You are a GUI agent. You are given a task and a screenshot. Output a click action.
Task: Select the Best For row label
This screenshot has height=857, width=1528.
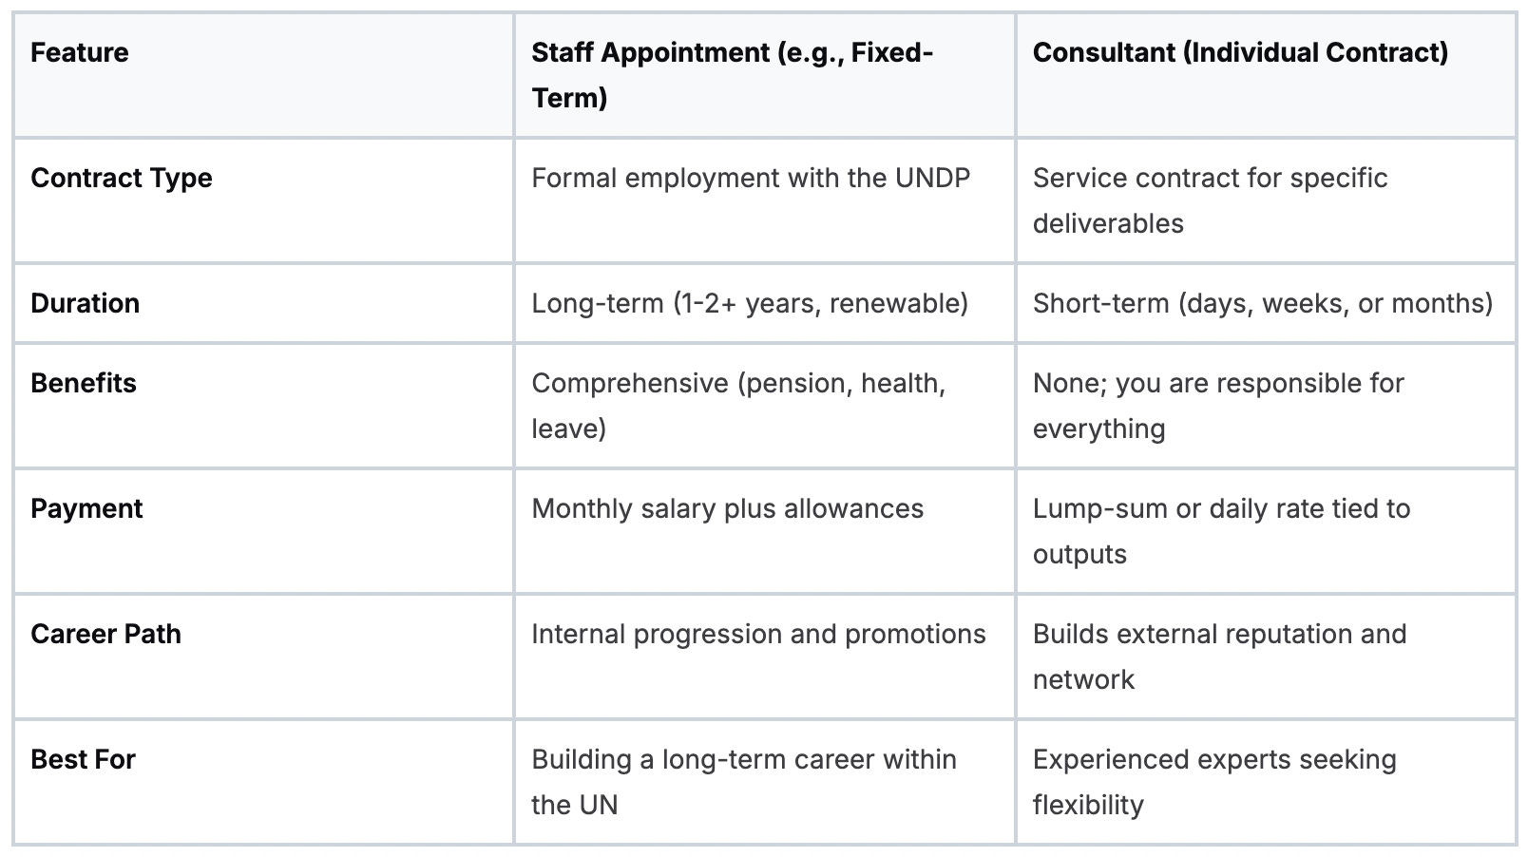(x=83, y=759)
